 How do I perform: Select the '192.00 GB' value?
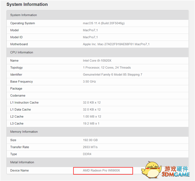pyautogui.click(x=90, y=140)
